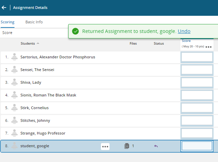Open the three-dot menu for student, google
Screen dimensions: 218x162
click(x=105, y=146)
